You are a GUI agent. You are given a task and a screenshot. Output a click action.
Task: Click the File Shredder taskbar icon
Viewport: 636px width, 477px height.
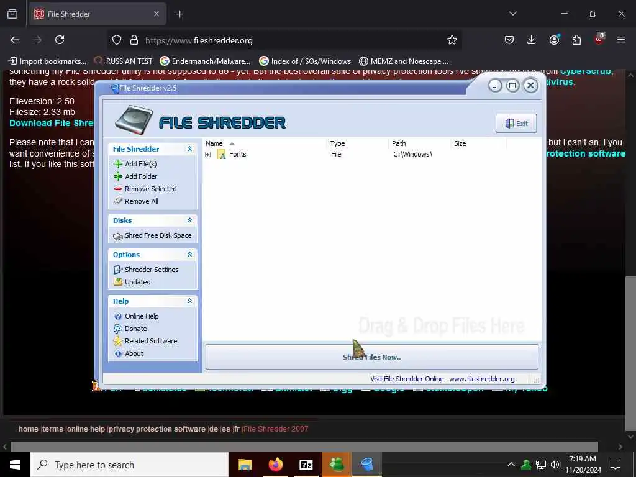pos(366,465)
